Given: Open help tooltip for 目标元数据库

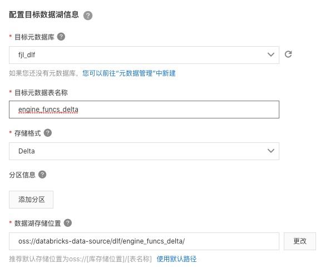Looking at the screenshot, I should click(61, 37).
